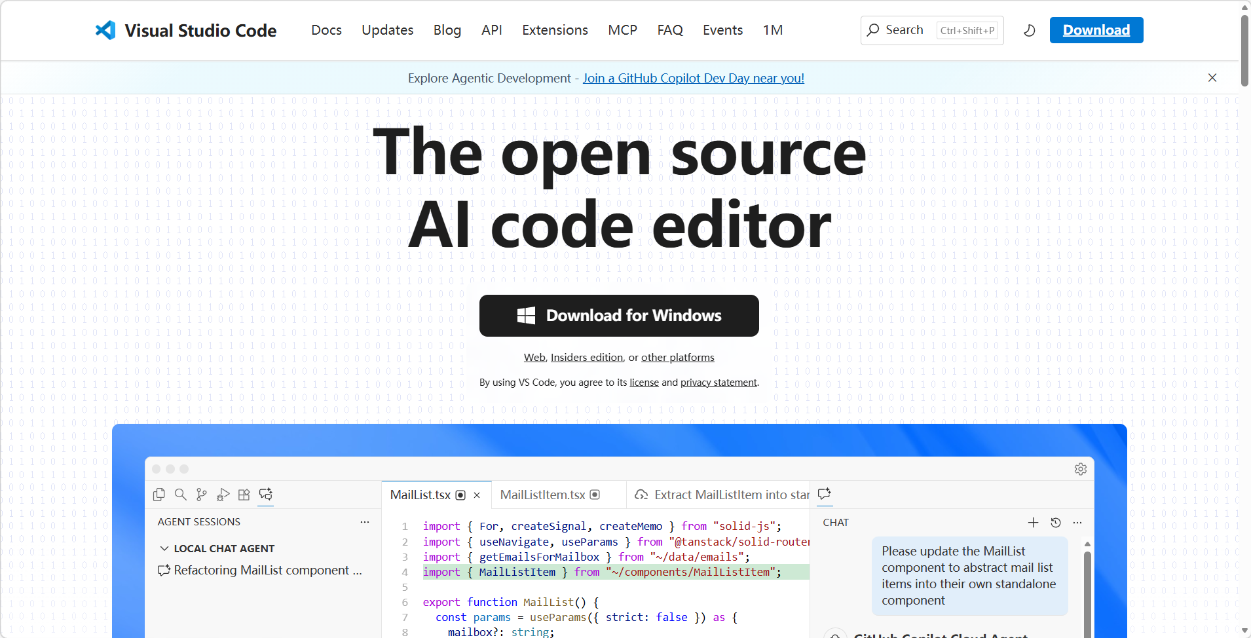Click the Windows logo on download button
1251x638 pixels.
click(526, 316)
